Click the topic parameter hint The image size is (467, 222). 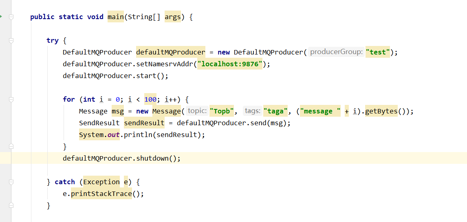point(197,111)
